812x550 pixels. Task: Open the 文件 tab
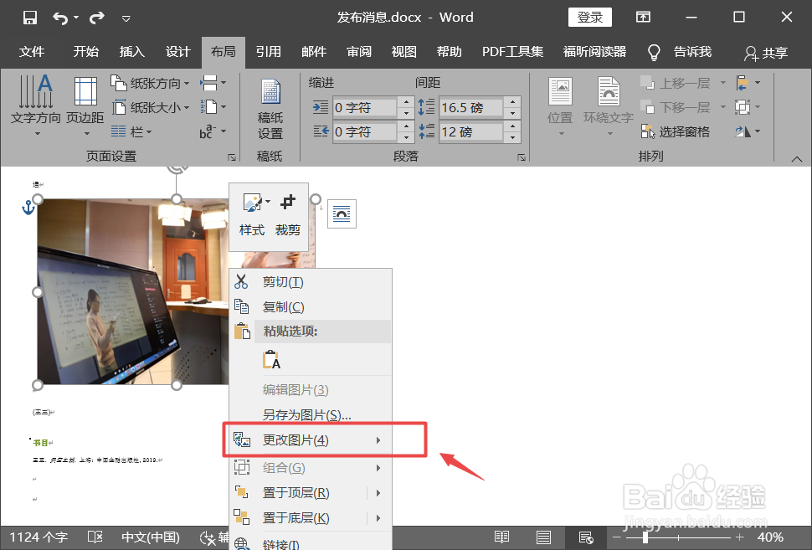pos(32,52)
